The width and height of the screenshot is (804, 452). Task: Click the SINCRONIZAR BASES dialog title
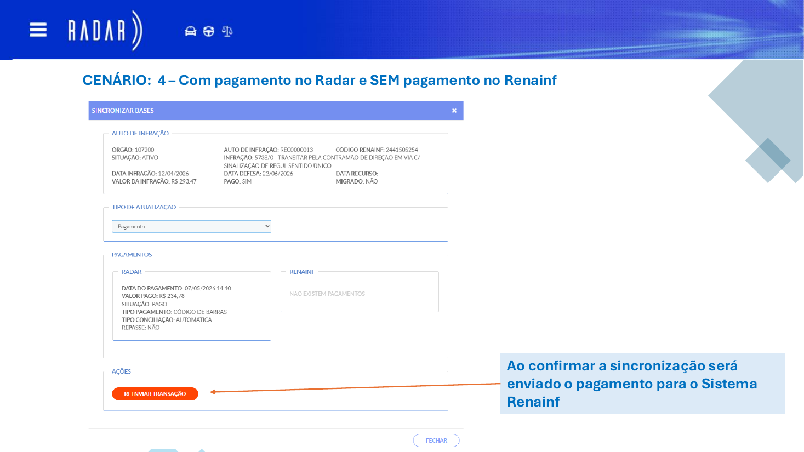click(123, 111)
